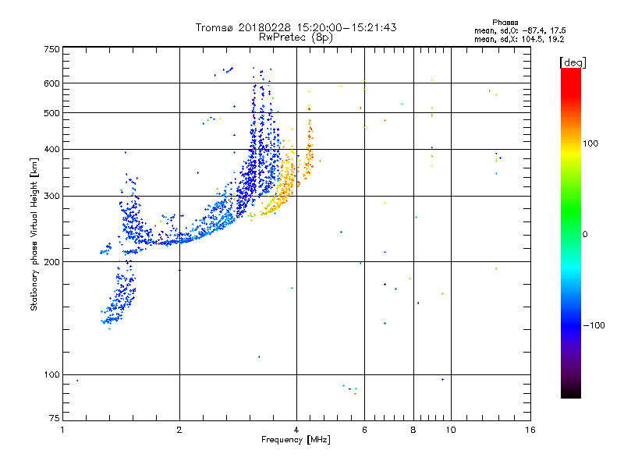Select the 'mean, sd,X: 104.5, 19.2' line
Image resolution: width=624 pixels, height=468 pixels.
[x=519, y=39]
